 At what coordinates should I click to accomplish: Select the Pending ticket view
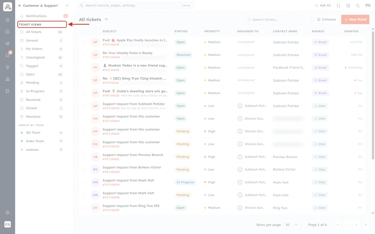(42, 83)
